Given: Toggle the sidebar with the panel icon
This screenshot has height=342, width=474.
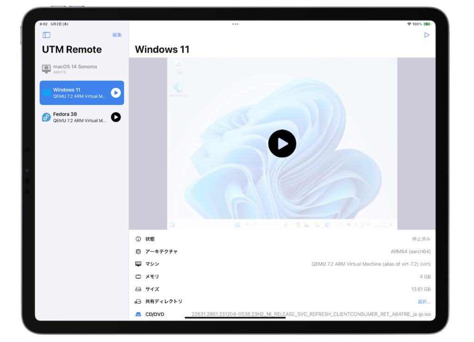Looking at the screenshot, I should (46, 35).
